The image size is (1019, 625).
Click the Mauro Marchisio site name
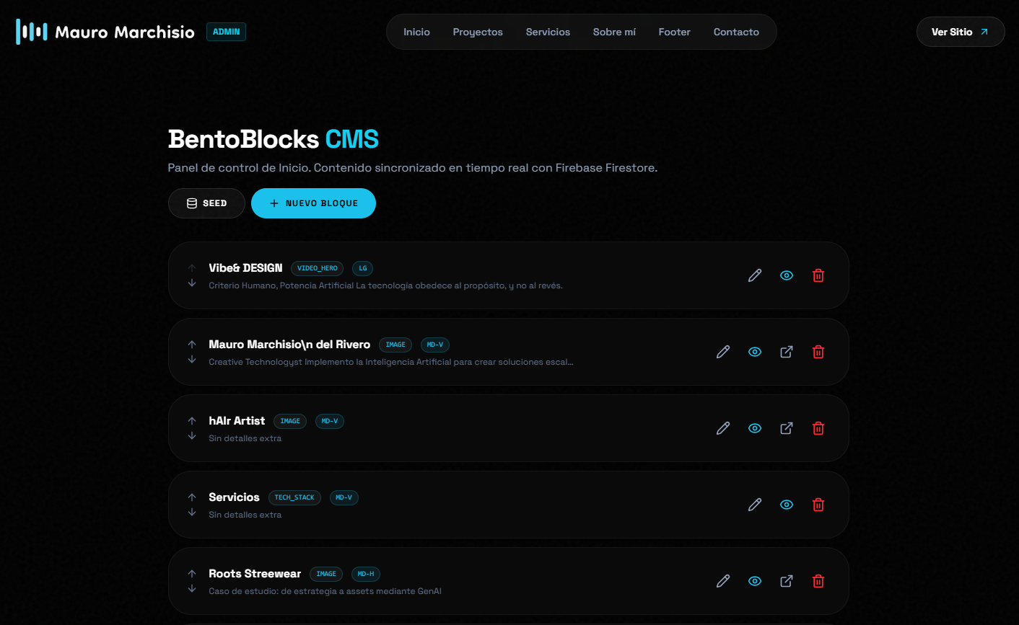pyautogui.click(x=125, y=32)
